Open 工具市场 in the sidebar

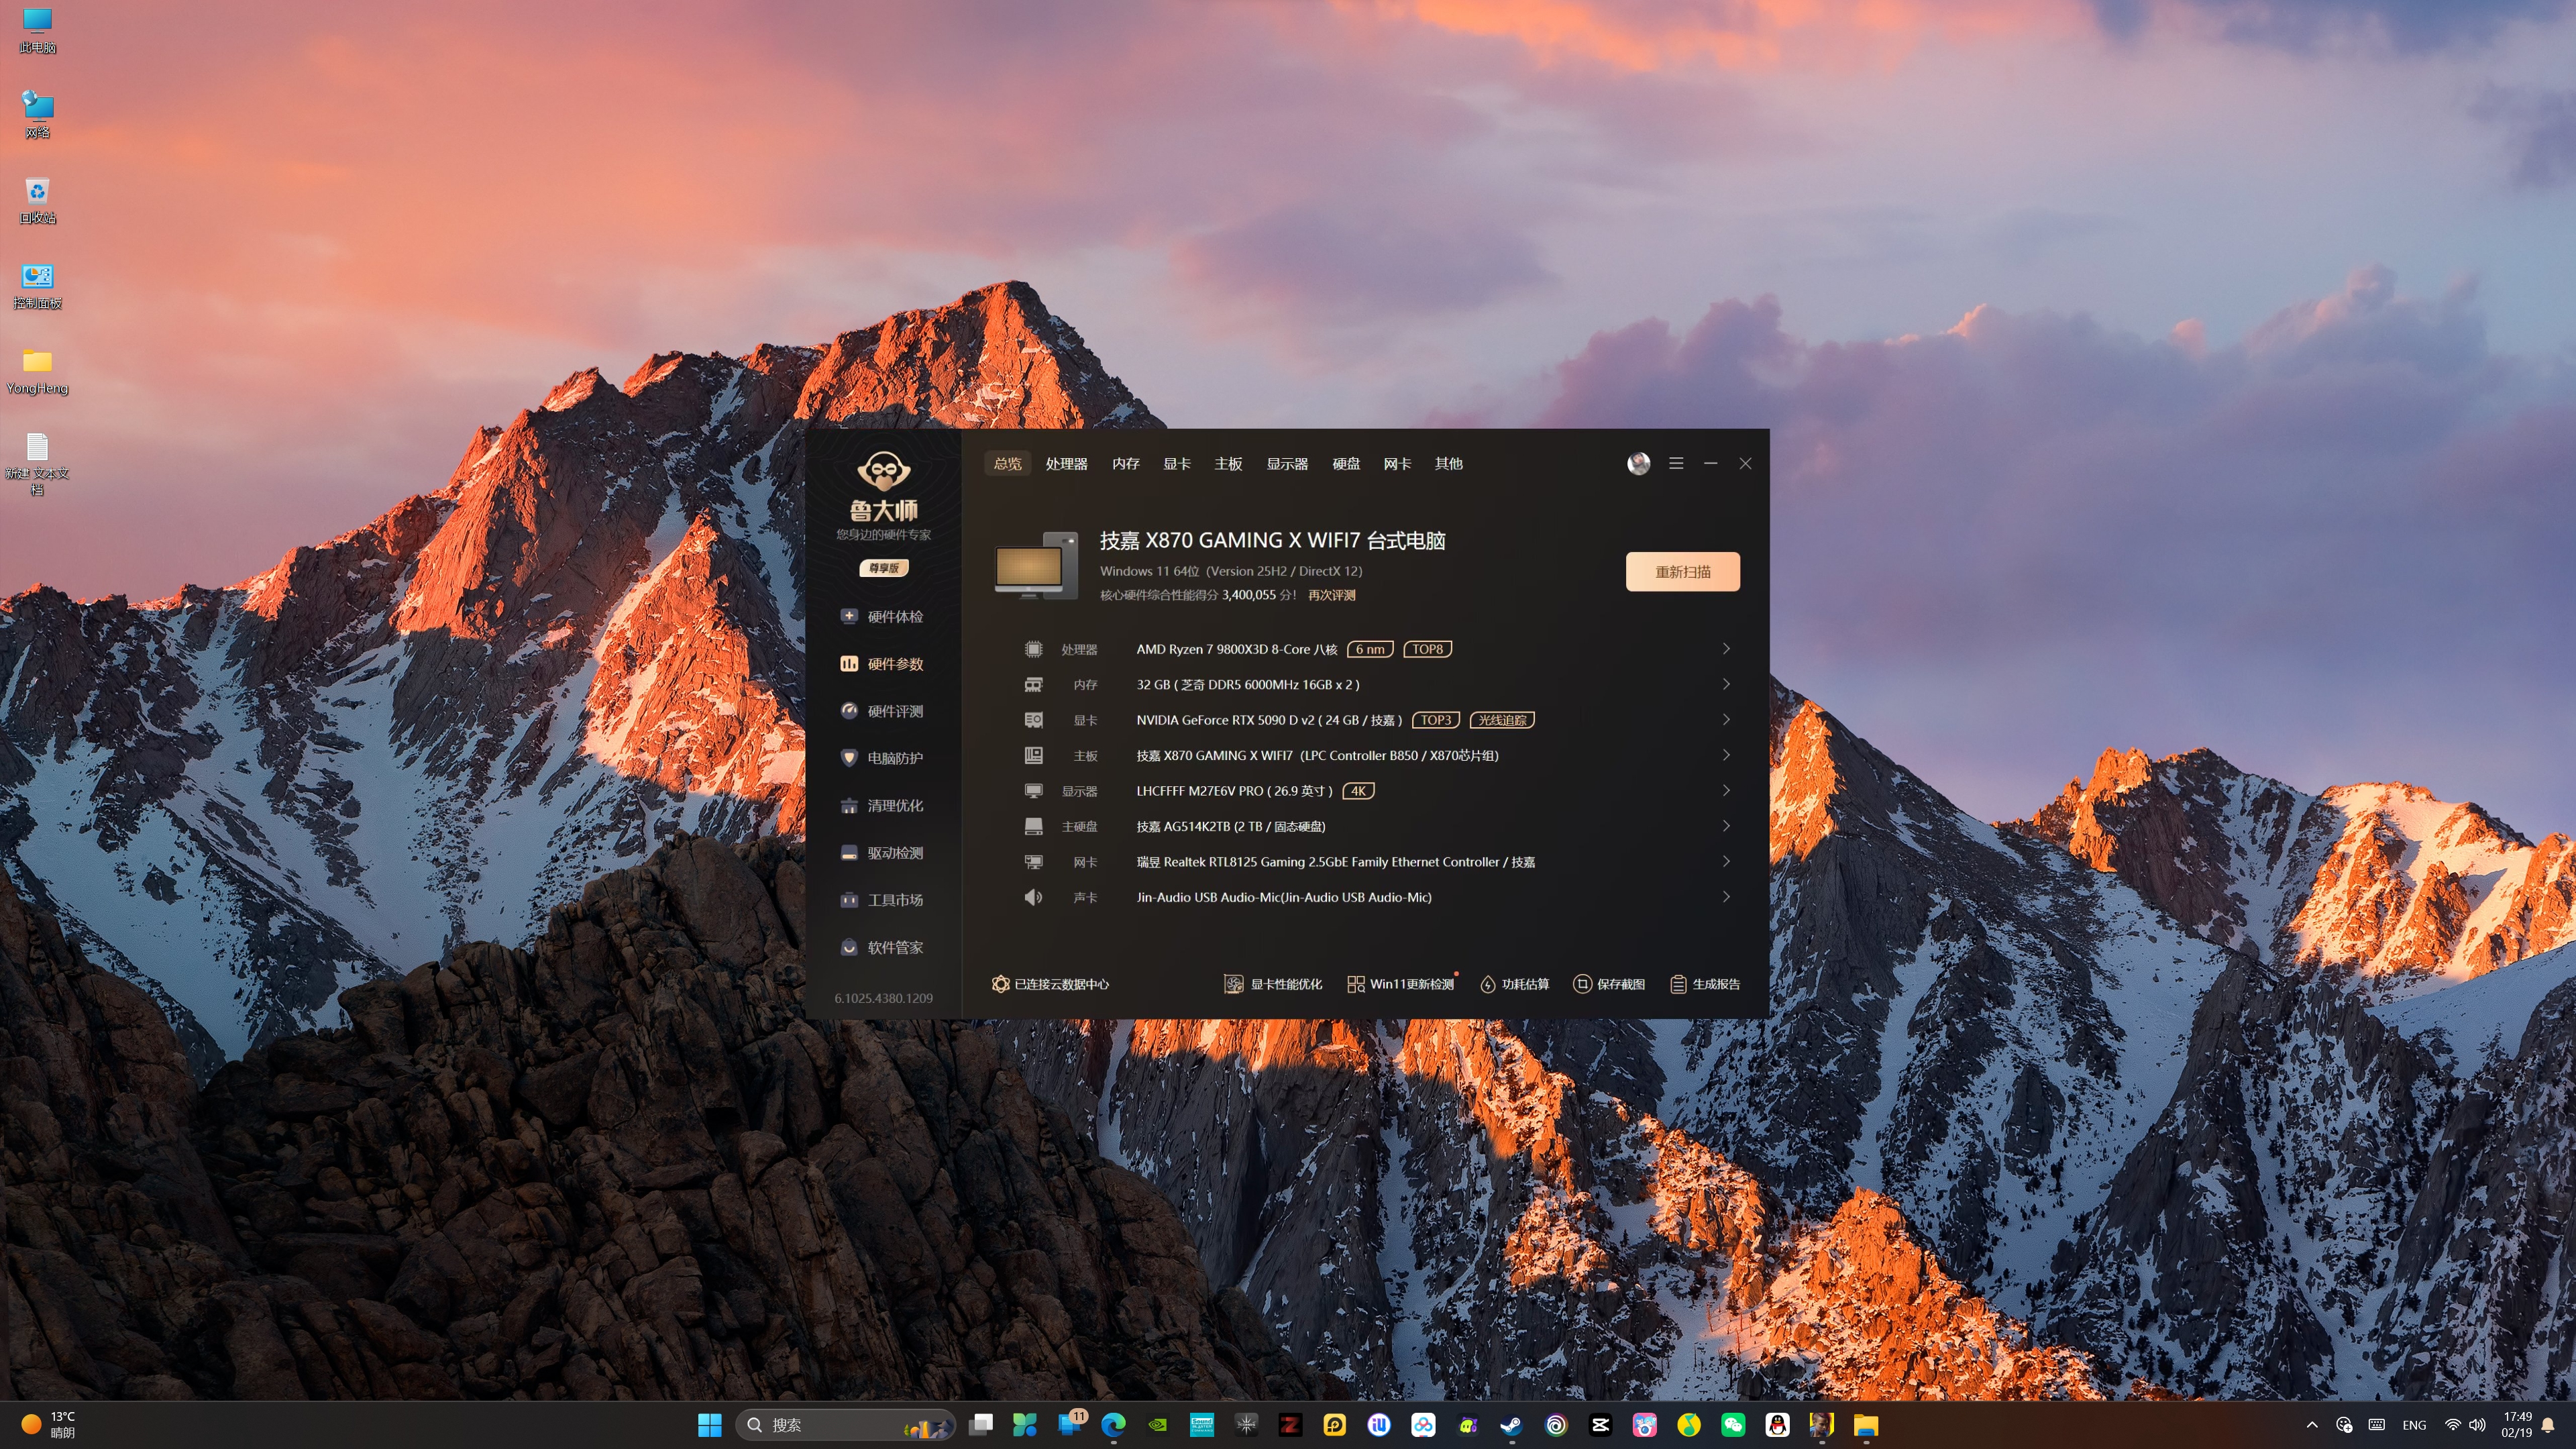[x=893, y=900]
